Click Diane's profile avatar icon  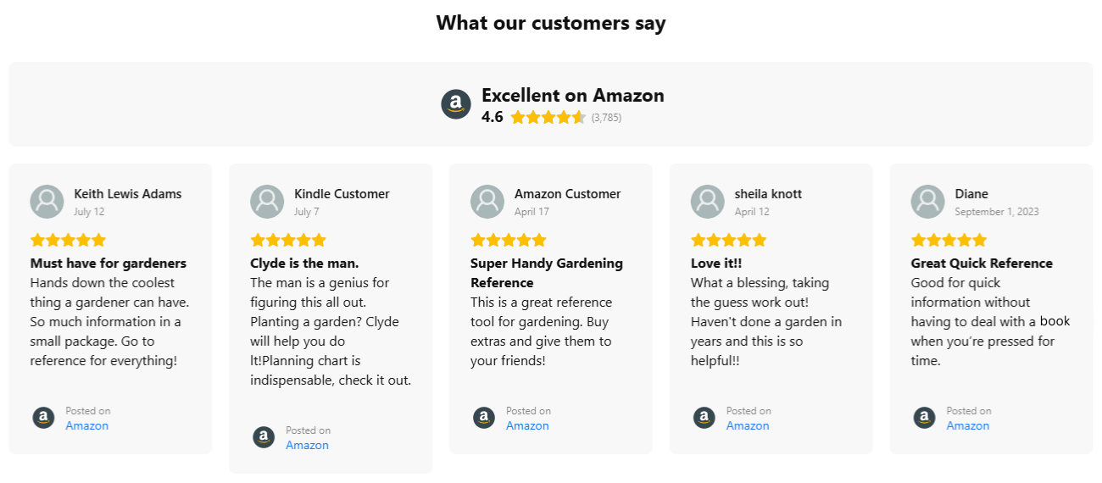tap(928, 202)
